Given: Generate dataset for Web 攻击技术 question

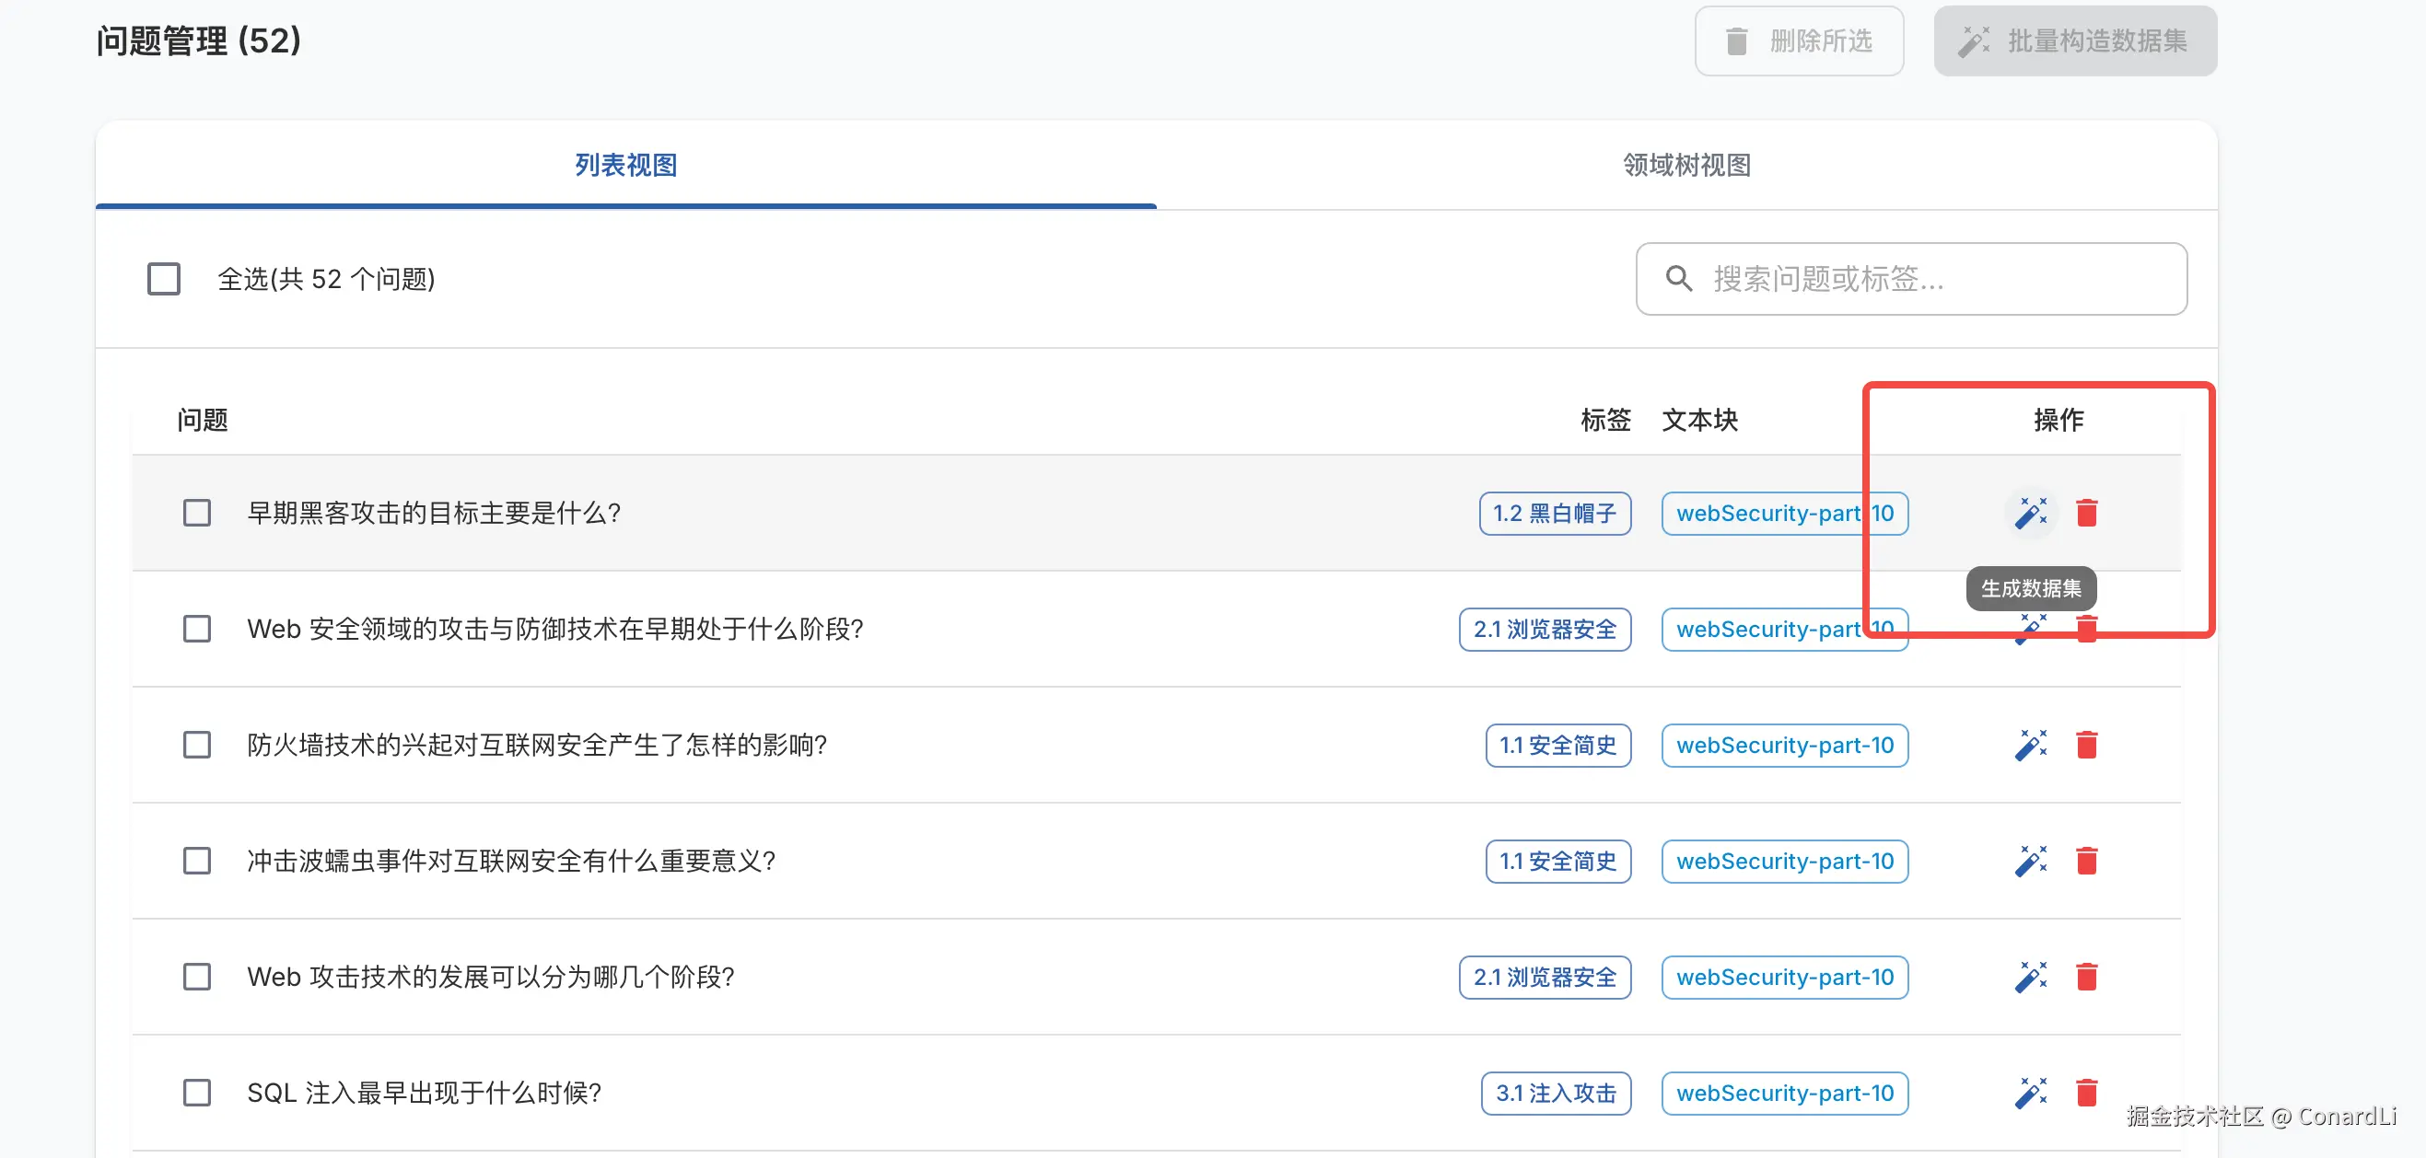Looking at the screenshot, I should (x=2031, y=977).
